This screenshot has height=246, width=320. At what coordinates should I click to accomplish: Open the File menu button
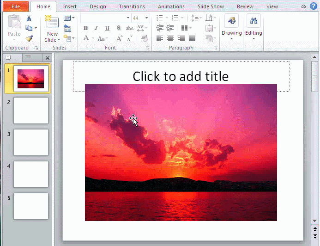point(15,6)
